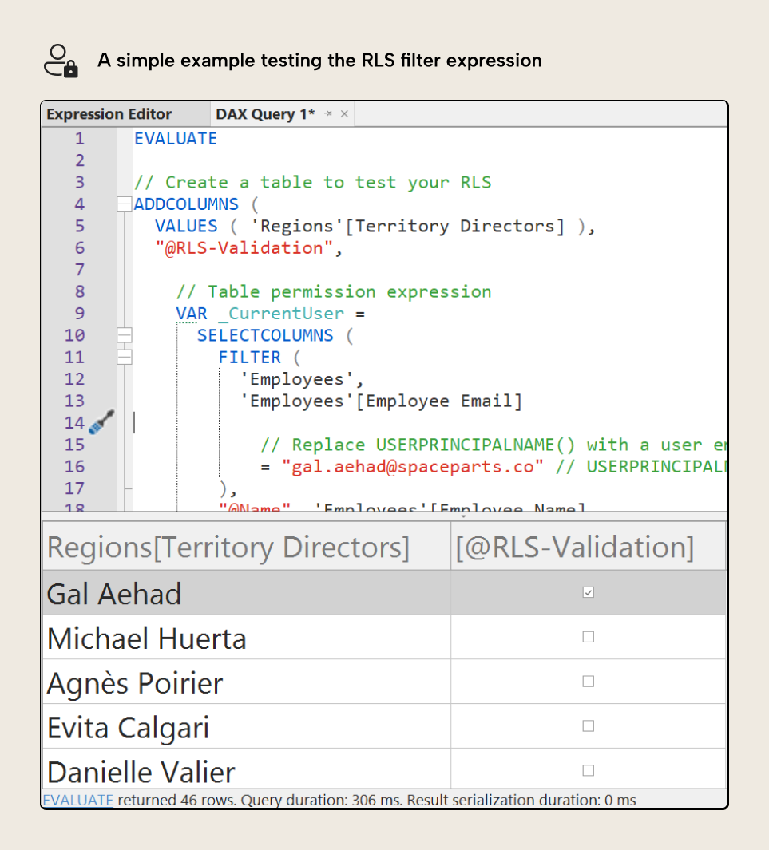Check Danielle Valier's @RLS-Validation checkbox

tap(589, 769)
